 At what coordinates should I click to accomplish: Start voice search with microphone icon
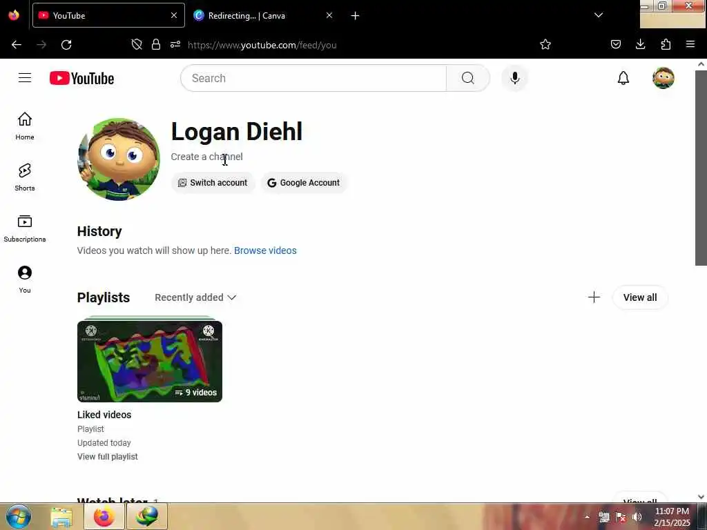(514, 78)
